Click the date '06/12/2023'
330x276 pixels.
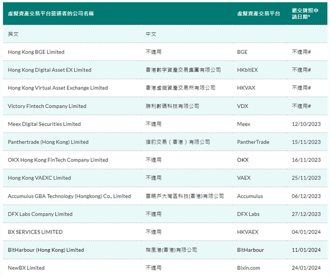click(x=306, y=196)
